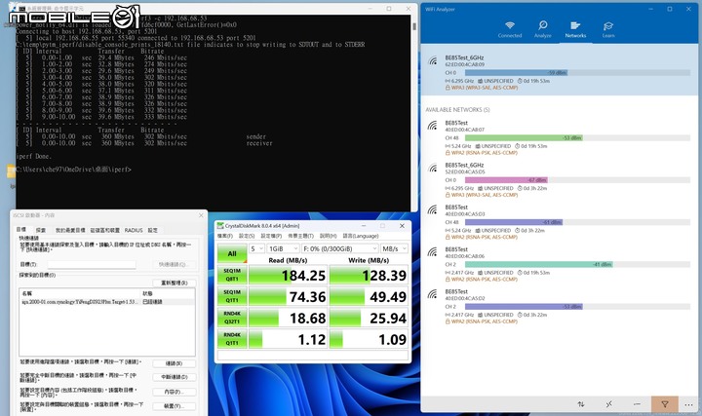Click the -41 dBm signal strength bar

tap(539, 264)
